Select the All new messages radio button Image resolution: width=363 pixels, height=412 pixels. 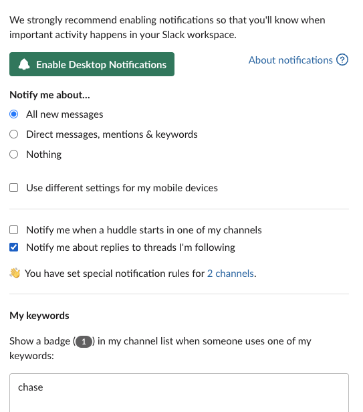(13, 114)
